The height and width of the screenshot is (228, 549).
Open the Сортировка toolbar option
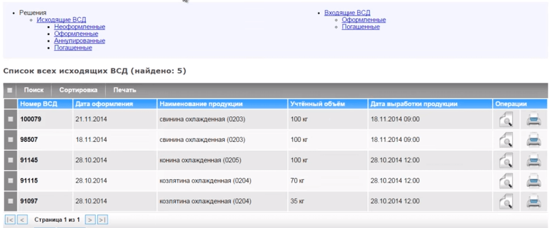[78, 91]
